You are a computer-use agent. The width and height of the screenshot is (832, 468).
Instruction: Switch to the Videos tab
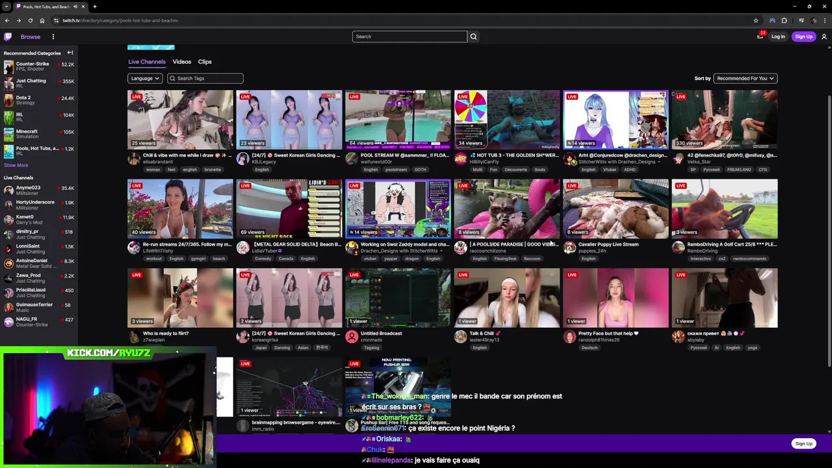[182, 62]
